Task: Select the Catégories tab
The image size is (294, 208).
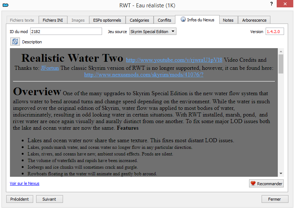Action: pyautogui.click(x=139, y=20)
